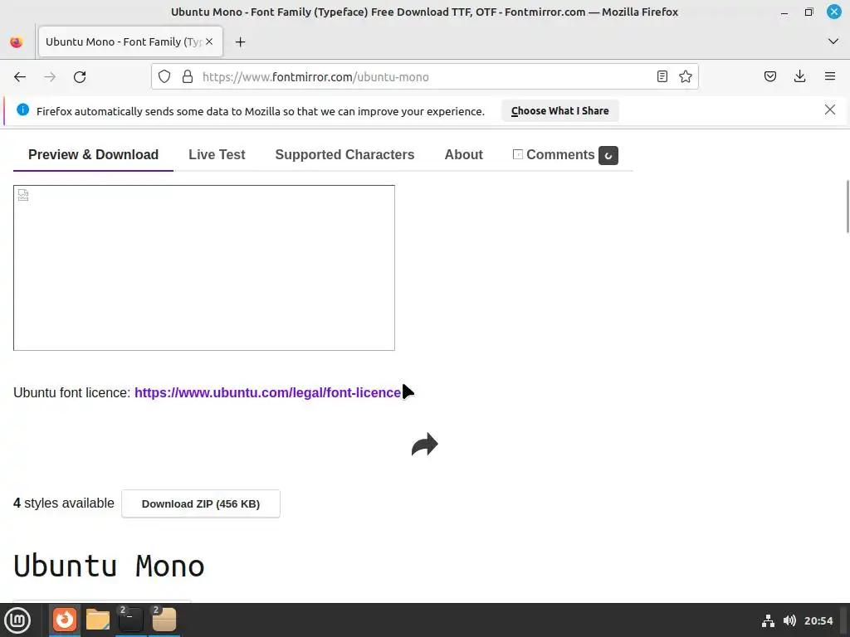Open the Save to Pocket button
The image size is (850, 637).
[x=769, y=76]
